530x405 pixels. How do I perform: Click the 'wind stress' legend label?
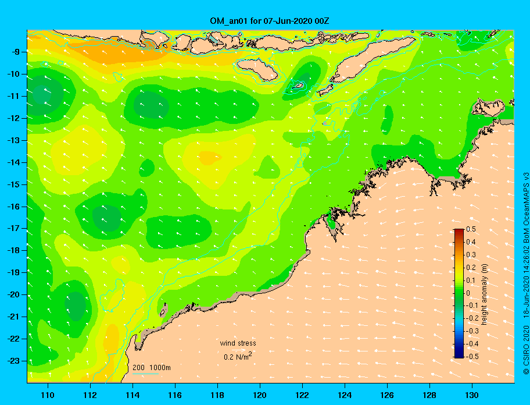click(x=238, y=343)
